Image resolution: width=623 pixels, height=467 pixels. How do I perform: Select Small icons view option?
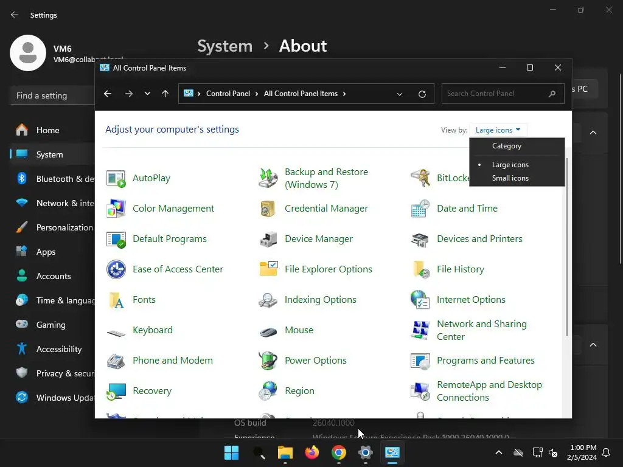pyautogui.click(x=510, y=178)
